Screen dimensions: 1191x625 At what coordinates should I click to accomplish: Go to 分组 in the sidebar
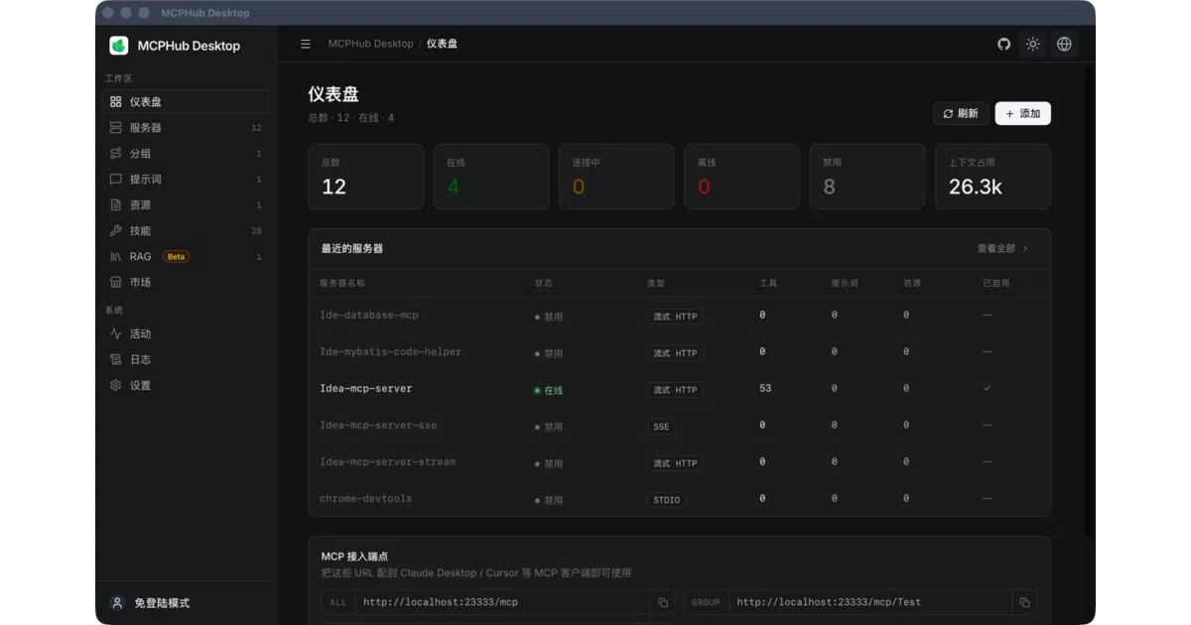coord(186,154)
